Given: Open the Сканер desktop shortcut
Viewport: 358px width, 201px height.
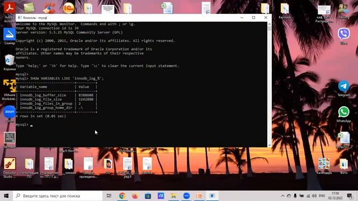Looking at the screenshot, I should (x=10, y=35).
